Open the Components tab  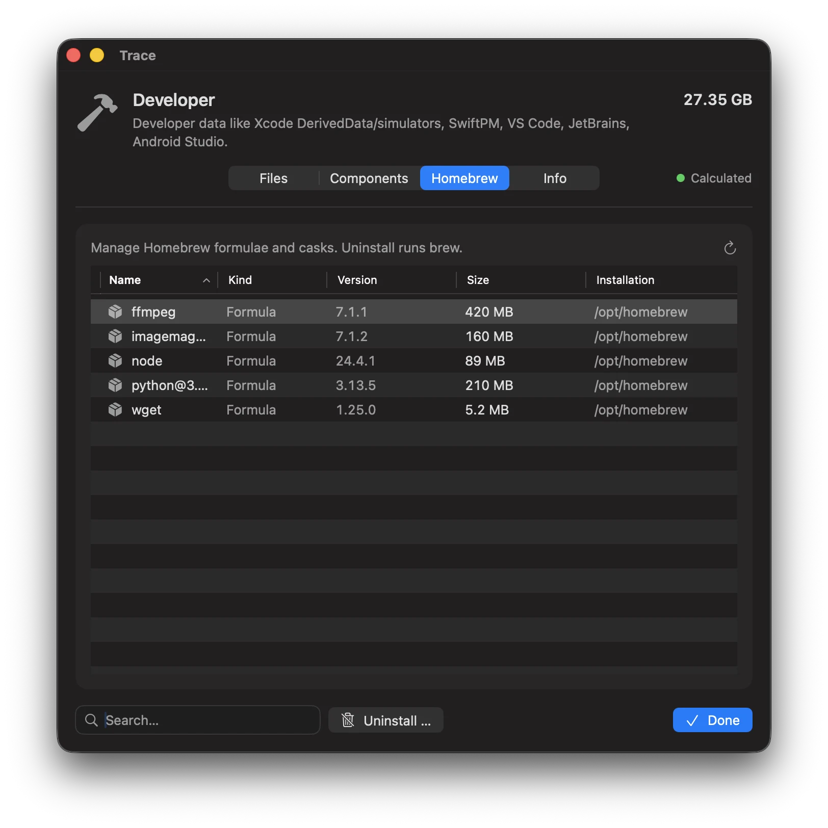click(369, 178)
